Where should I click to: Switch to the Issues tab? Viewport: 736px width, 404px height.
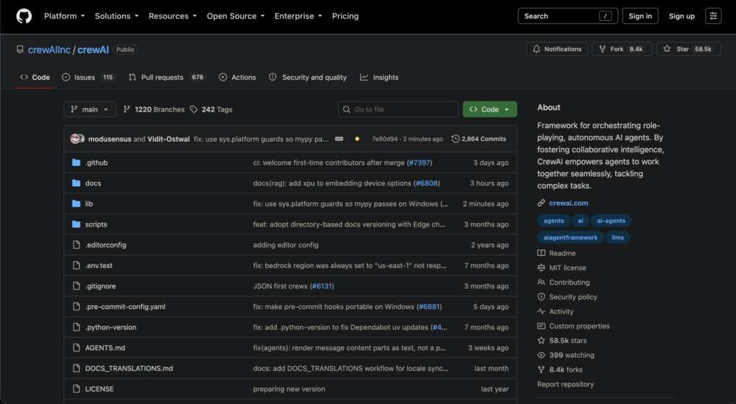click(x=88, y=78)
